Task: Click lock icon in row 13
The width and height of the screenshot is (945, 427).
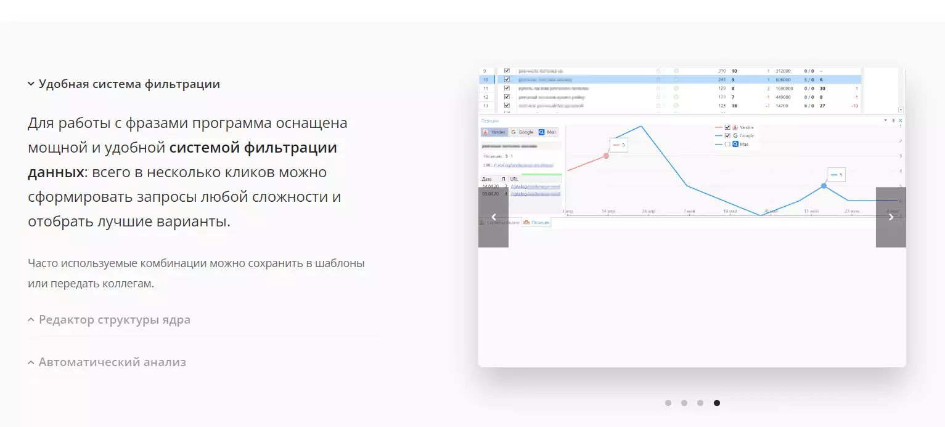Action: click(658, 105)
